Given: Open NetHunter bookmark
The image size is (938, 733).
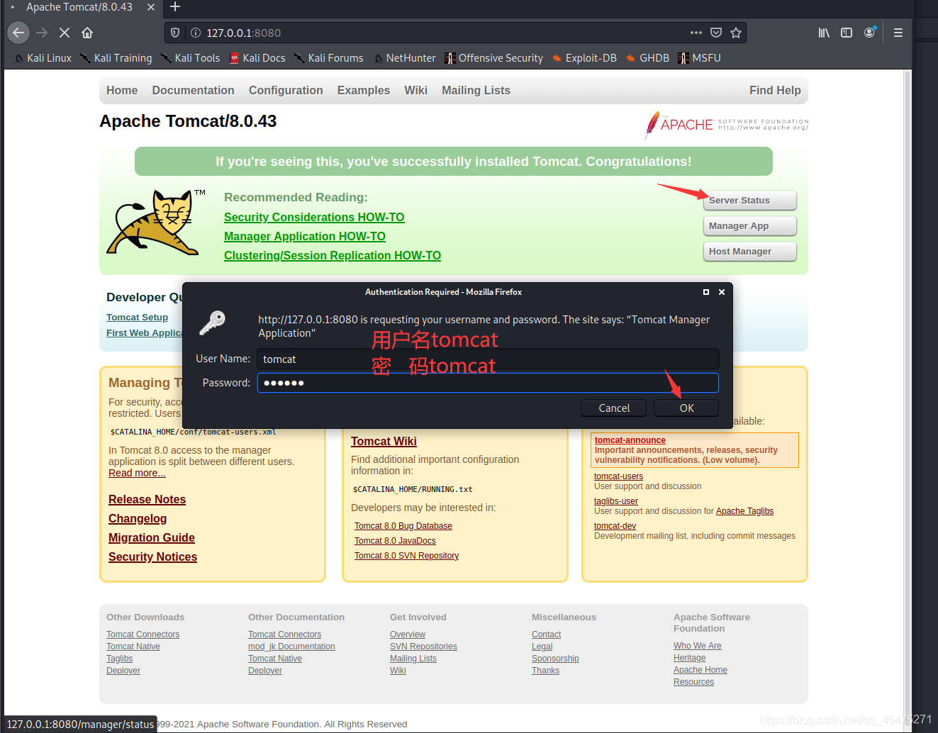Looking at the screenshot, I should 405,58.
